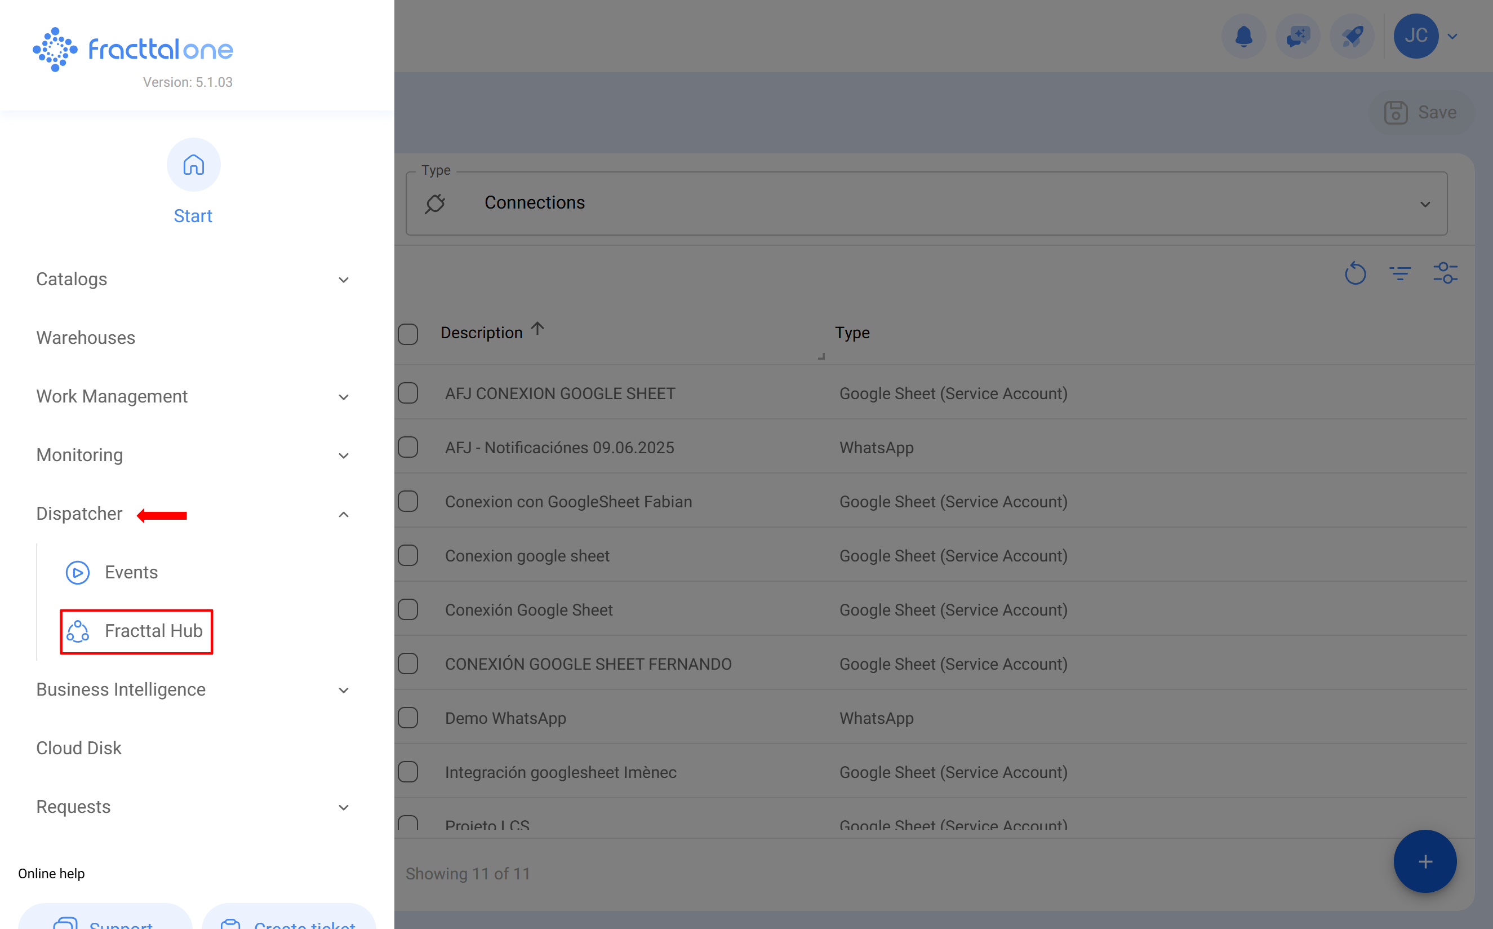Image resolution: width=1493 pixels, height=929 pixels.
Task: Select the Demo WhatsApp row checkbox
Action: click(408, 717)
